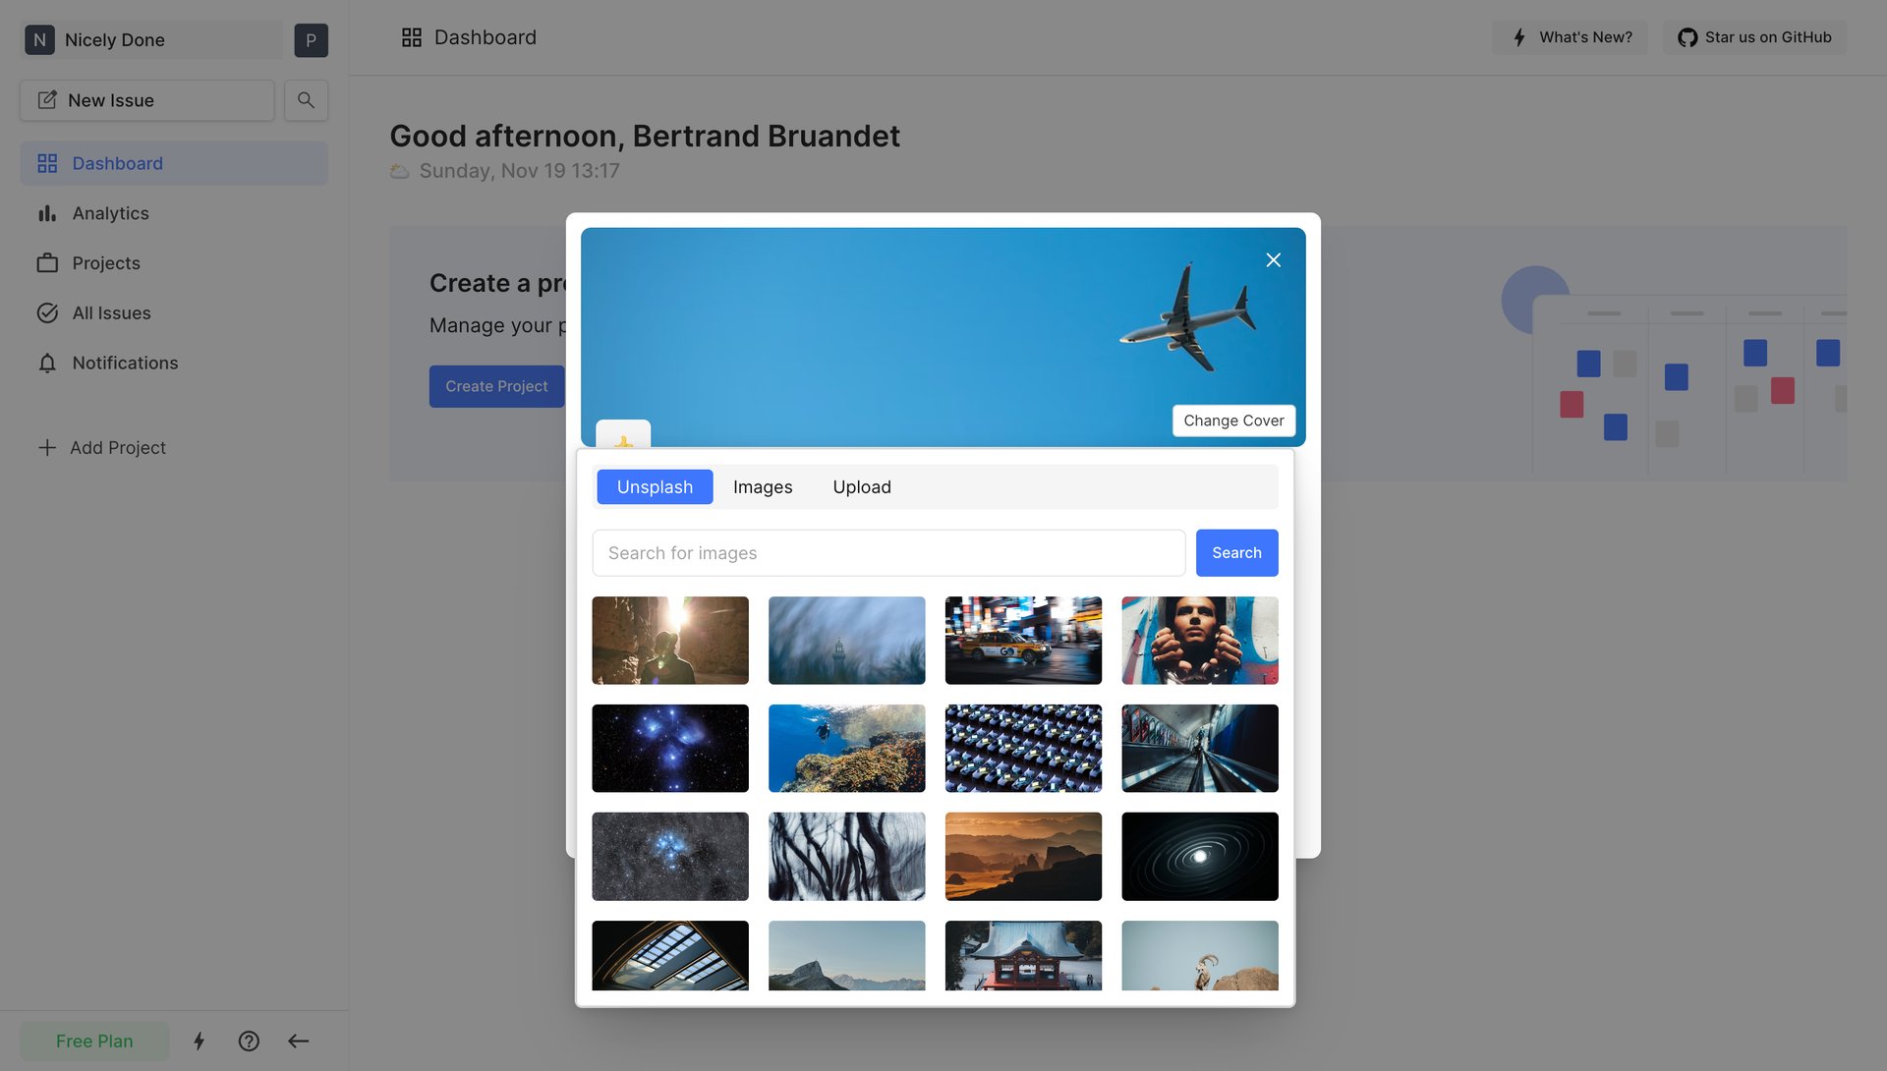Click the emoji icon below the cover
This screenshot has height=1071, width=1887.
tap(623, 435)
